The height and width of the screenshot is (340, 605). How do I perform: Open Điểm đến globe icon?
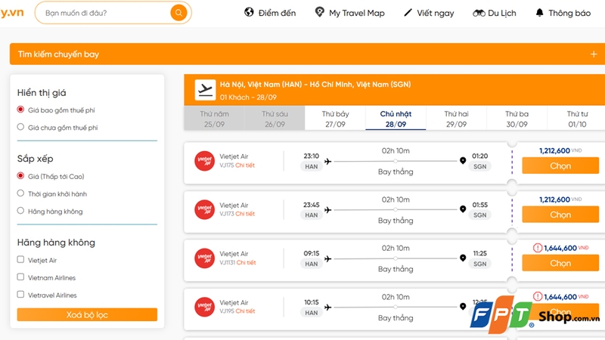(249, 13)
